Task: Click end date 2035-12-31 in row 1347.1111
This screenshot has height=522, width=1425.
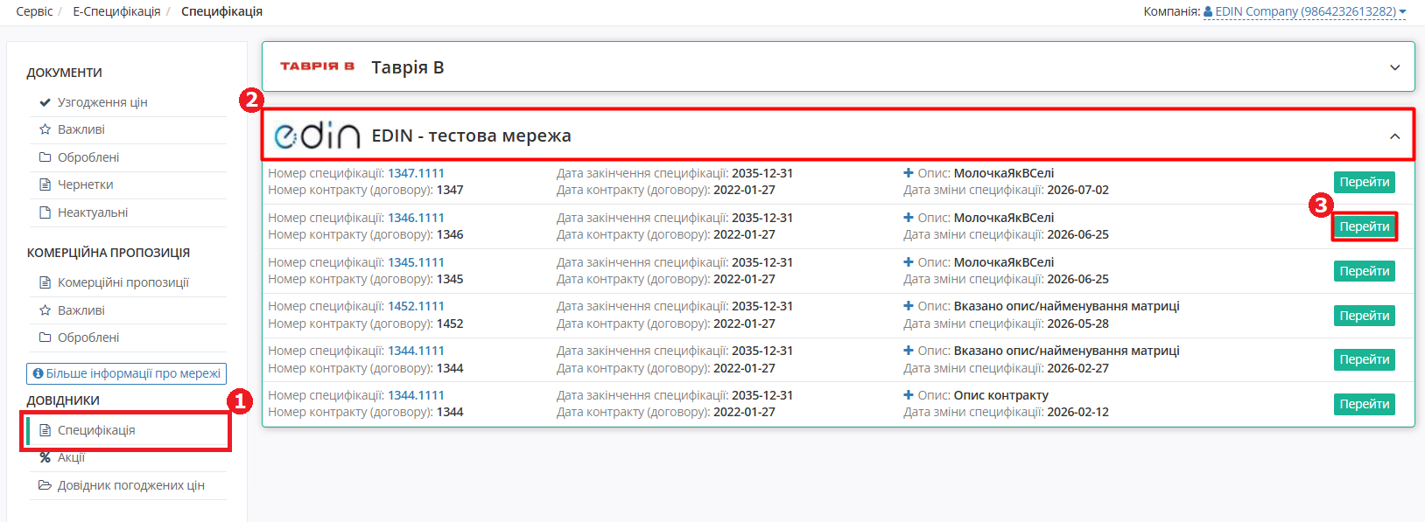Action: 762,173
